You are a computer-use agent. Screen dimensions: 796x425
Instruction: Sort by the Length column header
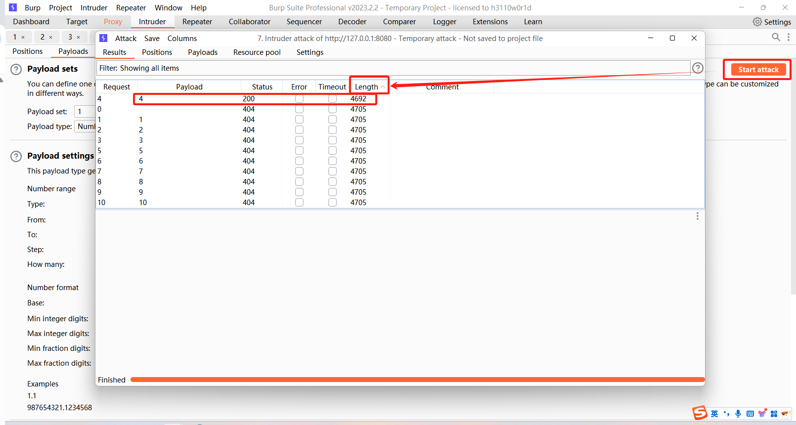[x=369, y=87]
